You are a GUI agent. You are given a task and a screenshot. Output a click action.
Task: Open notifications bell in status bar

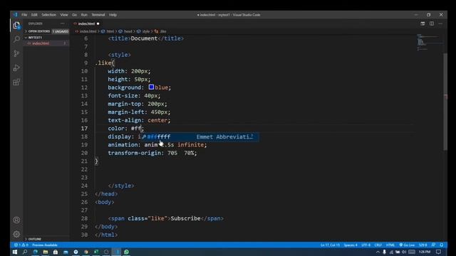[442, 245]
